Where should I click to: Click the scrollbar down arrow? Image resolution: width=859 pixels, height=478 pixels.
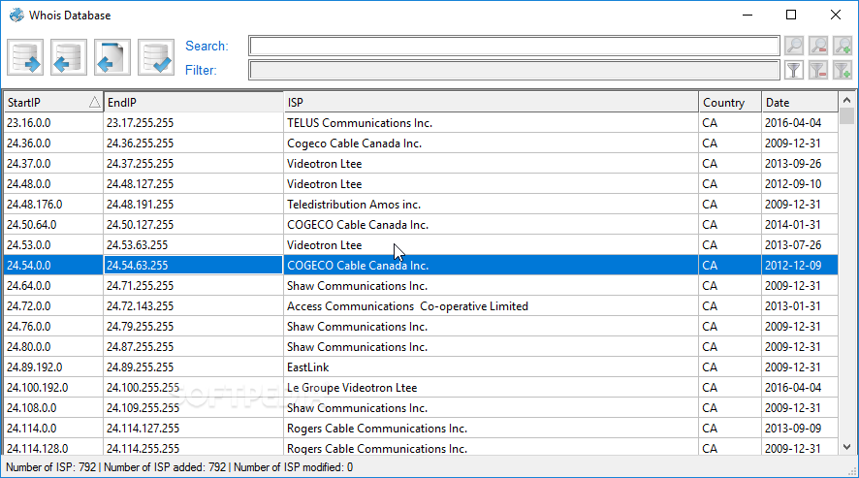click(847, 447)
